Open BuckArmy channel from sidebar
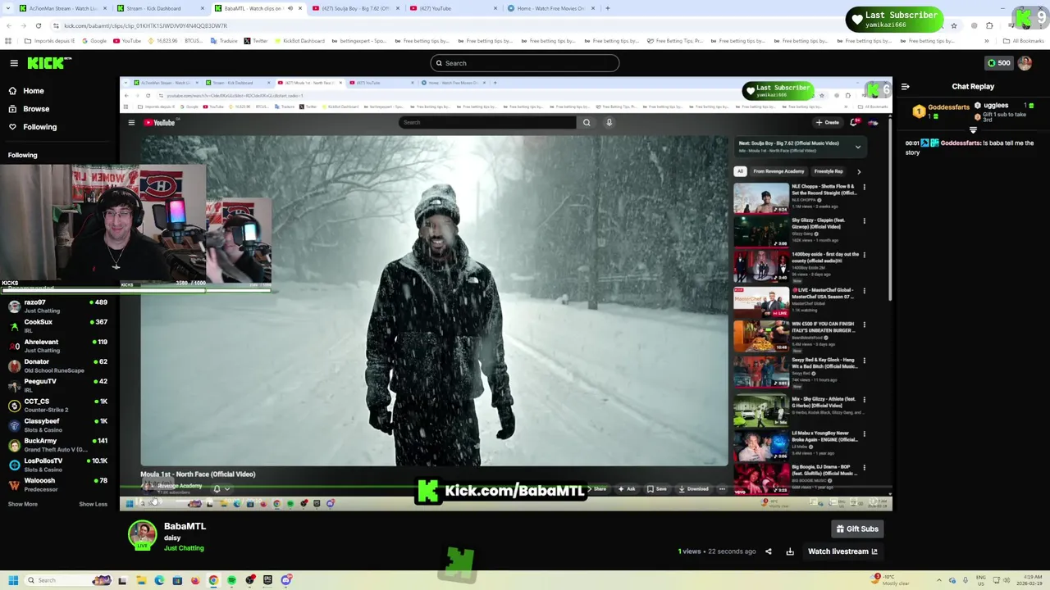Screen dimensions: 1050x590 [57, 445]
